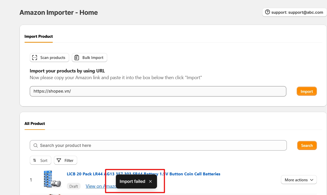Switch to the All Product tab
Image resolution: width=327 pixels, height=195 pixels.
click(35, 124)
